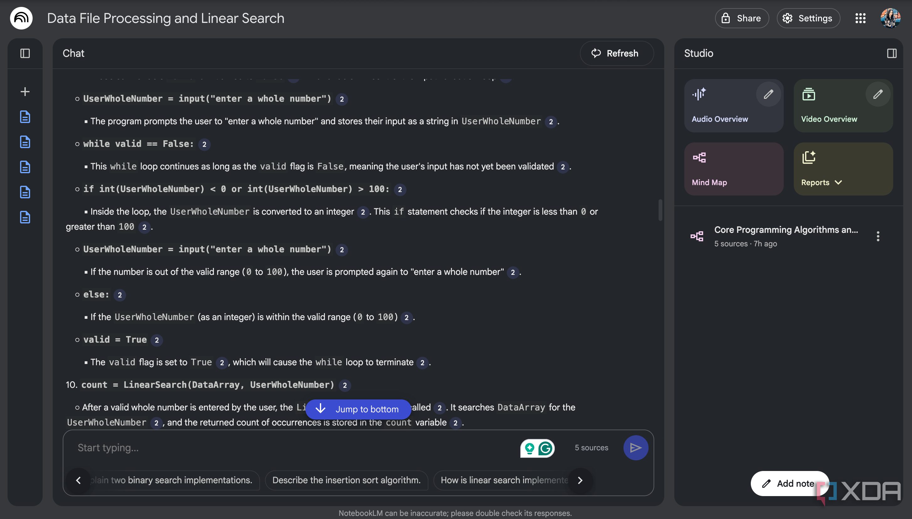
Task: Open the Share dialog
Action: [742, 18]
